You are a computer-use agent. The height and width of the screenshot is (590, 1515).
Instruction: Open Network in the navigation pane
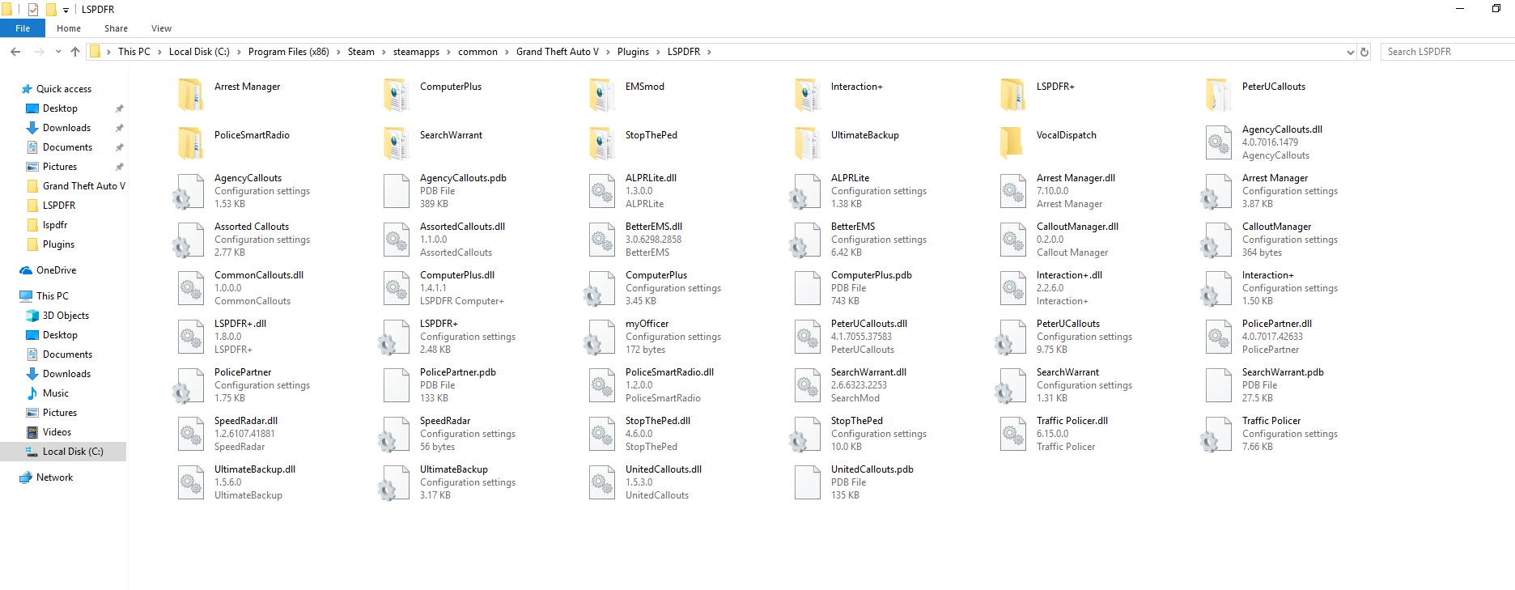(x=54, y=478)
